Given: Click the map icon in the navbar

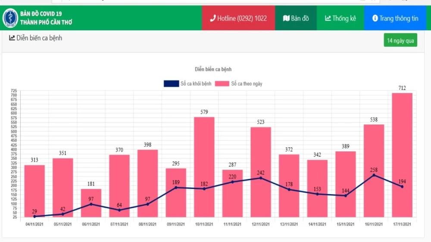Looking at the screenshot, I should pyautogui.click(x=286, y=18).
